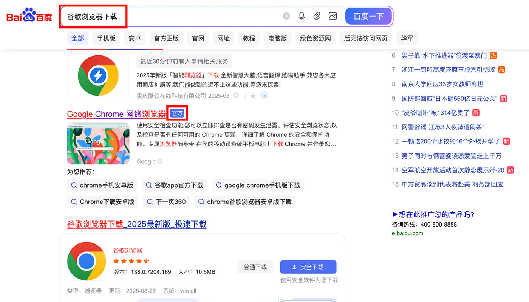The height and width of the screenshot is (302, 529).
Task: Open the e.baidu.com link
Action: (x=408, y=233)
